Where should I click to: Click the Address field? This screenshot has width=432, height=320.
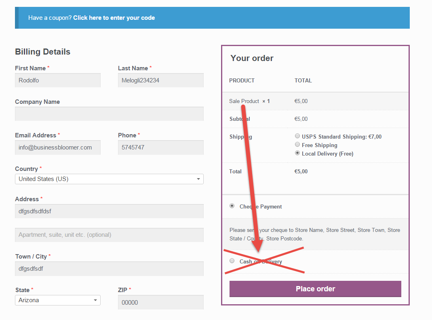109,211
